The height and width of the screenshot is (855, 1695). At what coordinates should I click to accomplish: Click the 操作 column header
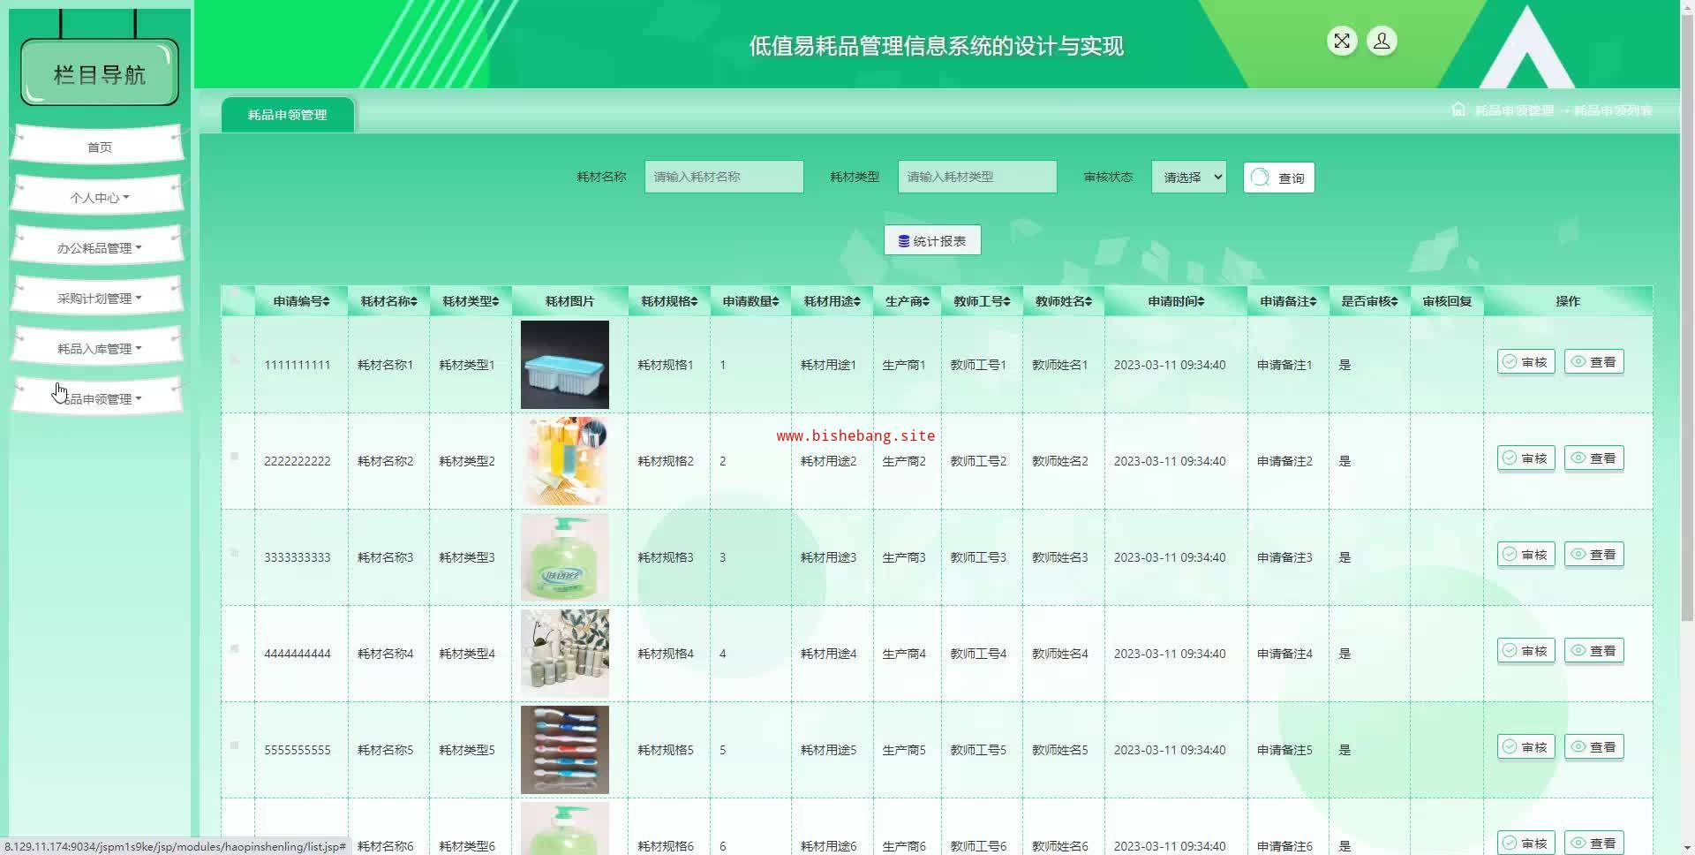(x=1568, y=301)
